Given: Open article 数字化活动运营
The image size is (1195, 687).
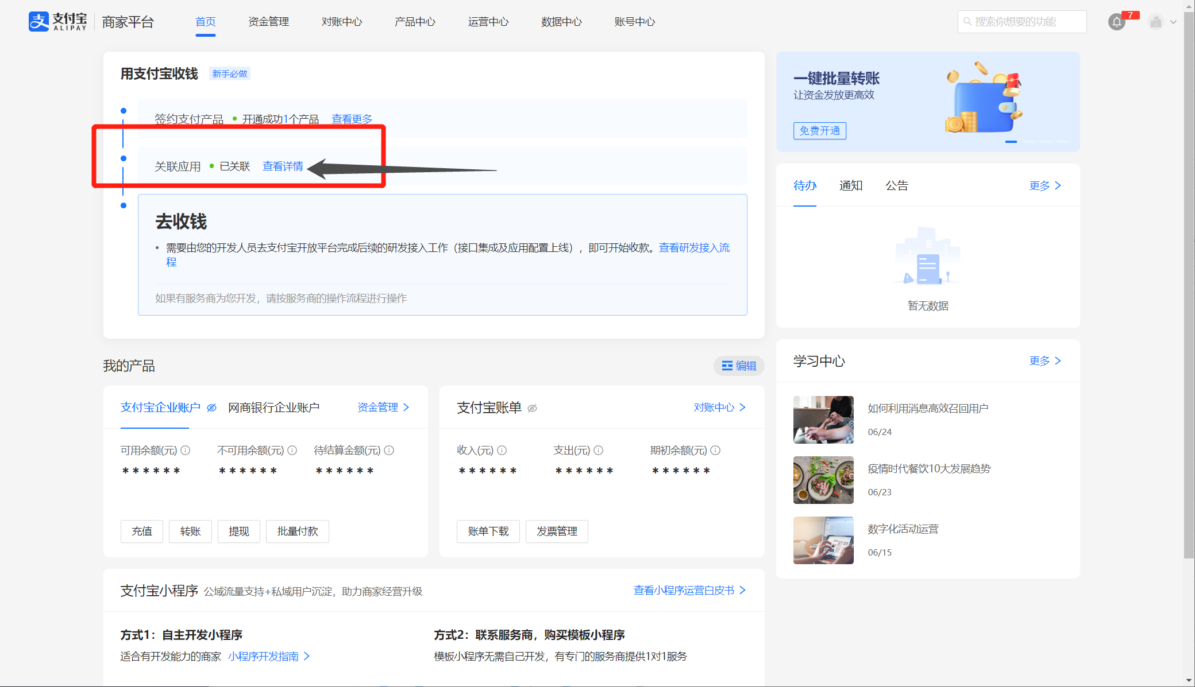Looking at the screenshot, I should [903, 529].
